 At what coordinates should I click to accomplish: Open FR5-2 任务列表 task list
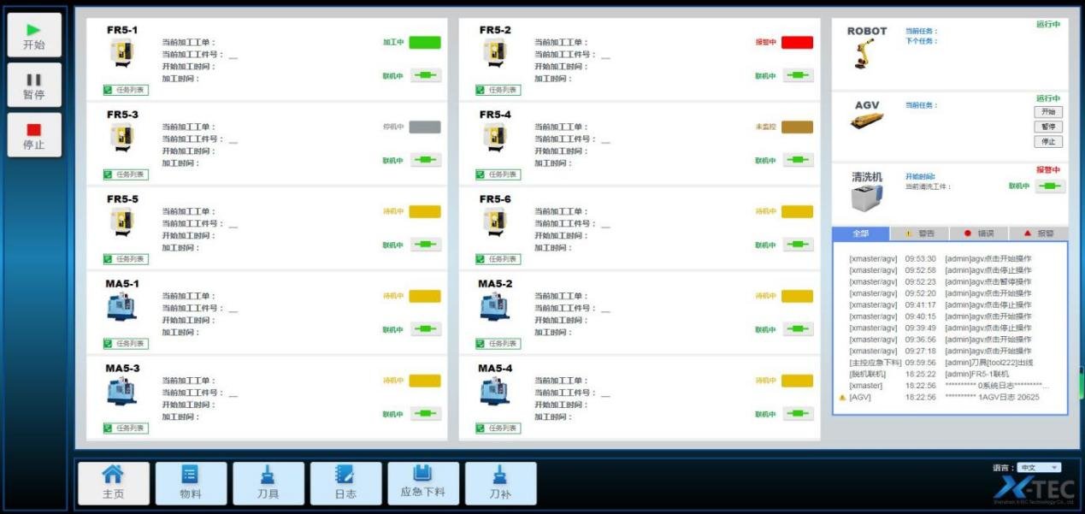pos(498,90)
